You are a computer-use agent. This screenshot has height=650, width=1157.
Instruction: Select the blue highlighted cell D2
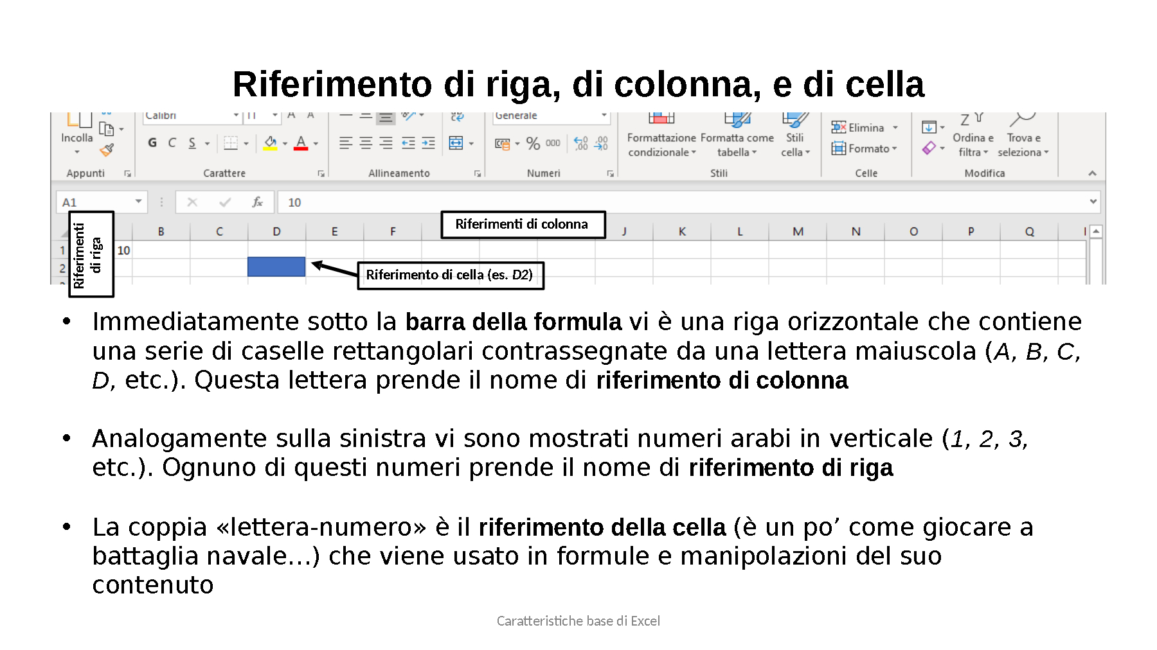pos(276,267)
